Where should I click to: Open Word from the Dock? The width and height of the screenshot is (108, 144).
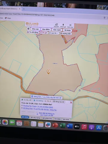tap(70, 126)
